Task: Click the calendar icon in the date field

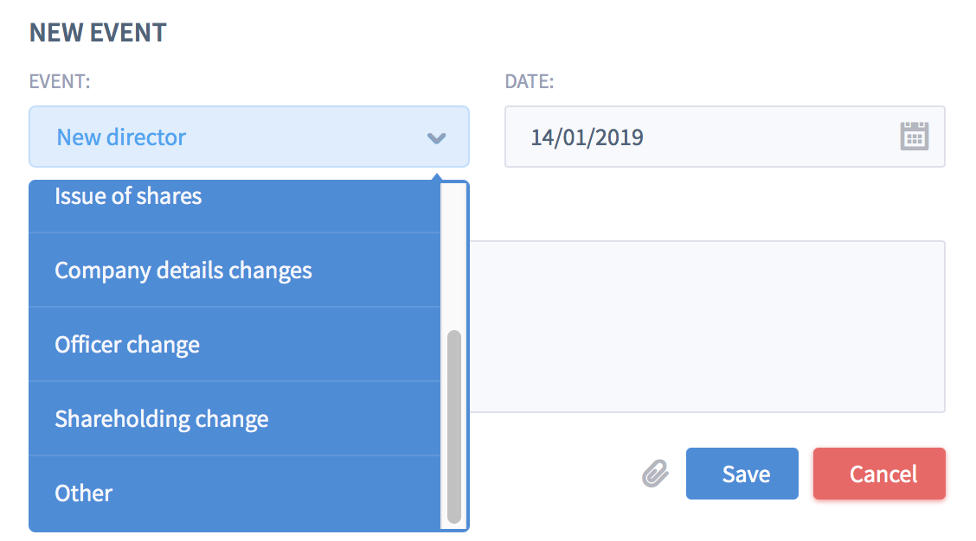Action: [x=914, y=137]
